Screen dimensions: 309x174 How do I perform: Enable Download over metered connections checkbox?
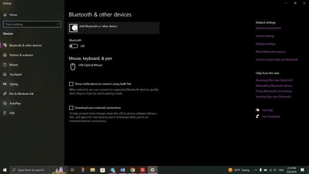(71, 108)
